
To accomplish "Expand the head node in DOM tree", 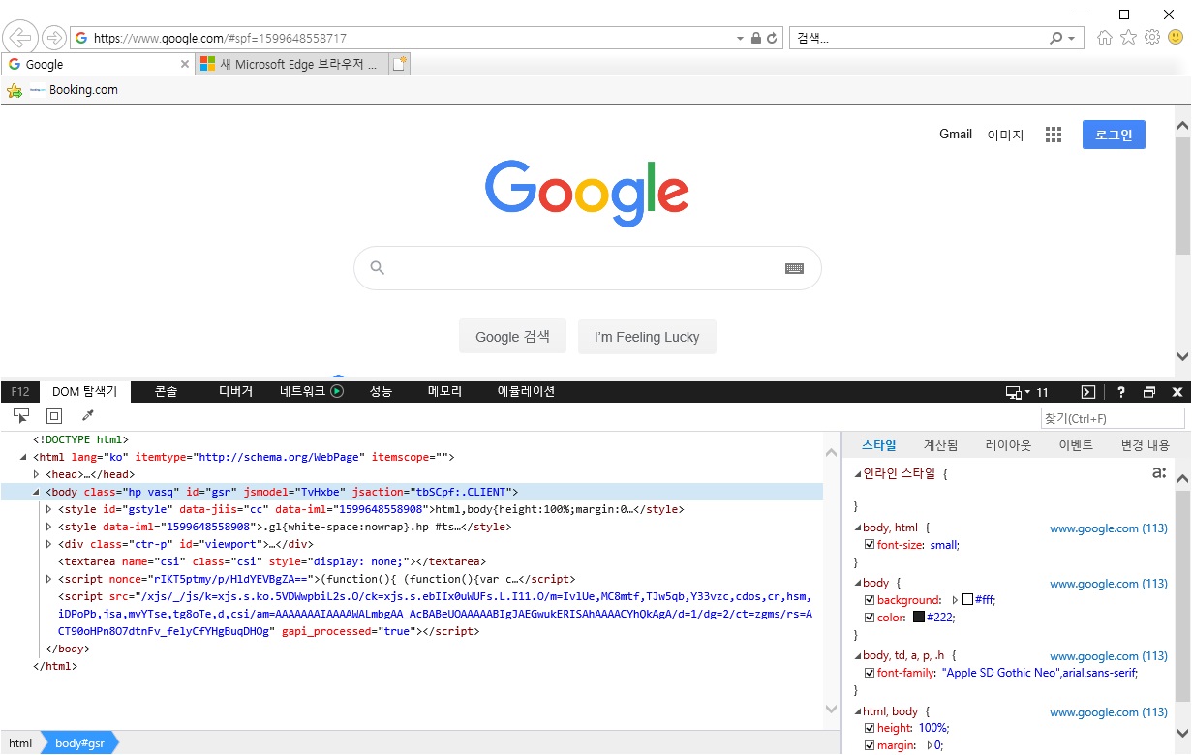I will (36, 474).
